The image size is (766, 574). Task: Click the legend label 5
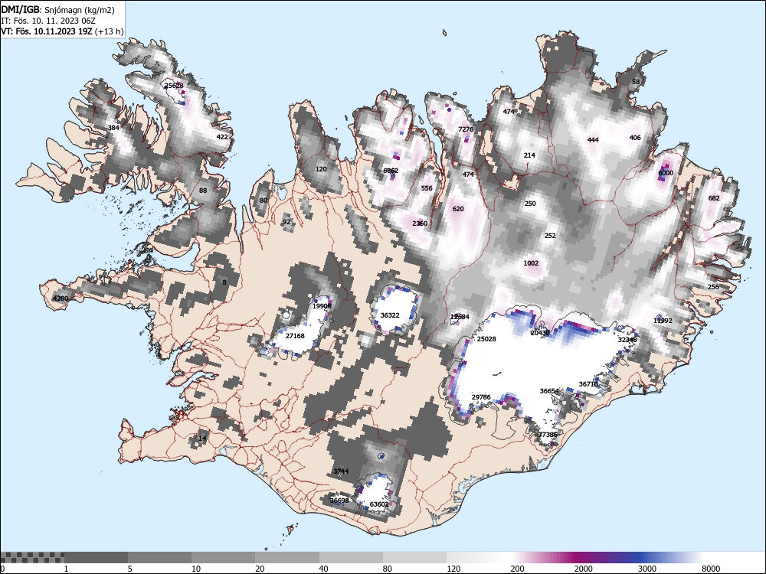(130, 569)
